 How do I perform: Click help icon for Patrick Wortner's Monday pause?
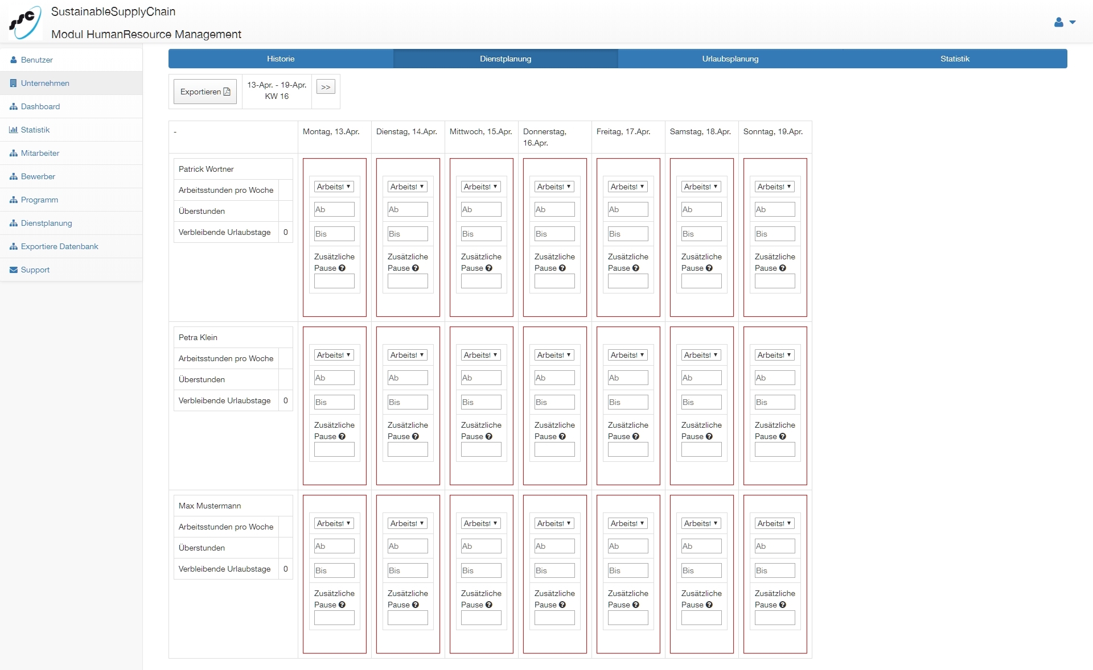tap(342, 268)
